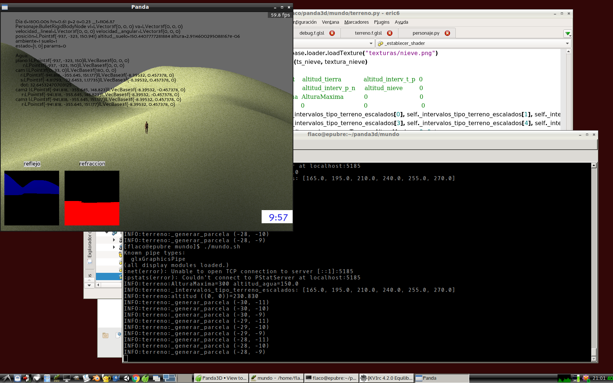Switch to the personaje.py tab
613x383 pixels.
[x=426, y=33]
